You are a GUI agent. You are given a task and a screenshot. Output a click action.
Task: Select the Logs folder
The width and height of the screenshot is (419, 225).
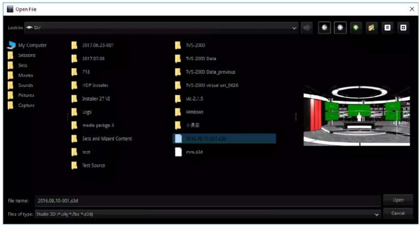click(81, 112)
